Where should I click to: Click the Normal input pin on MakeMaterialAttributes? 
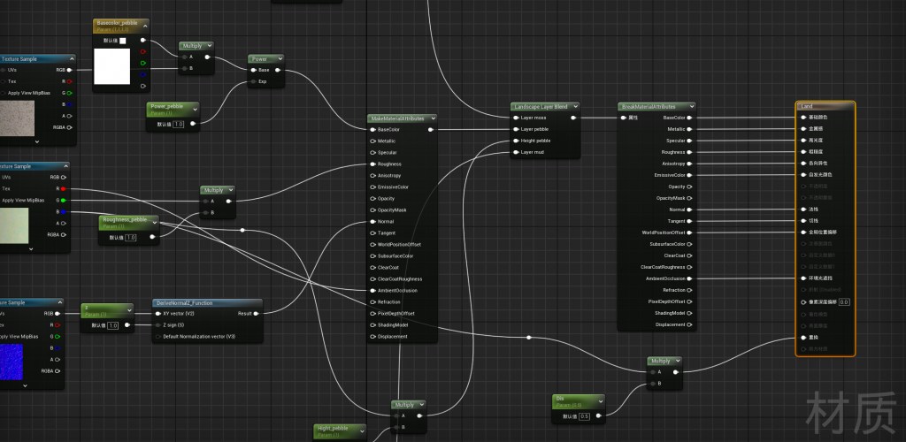[x=372, y=222]
